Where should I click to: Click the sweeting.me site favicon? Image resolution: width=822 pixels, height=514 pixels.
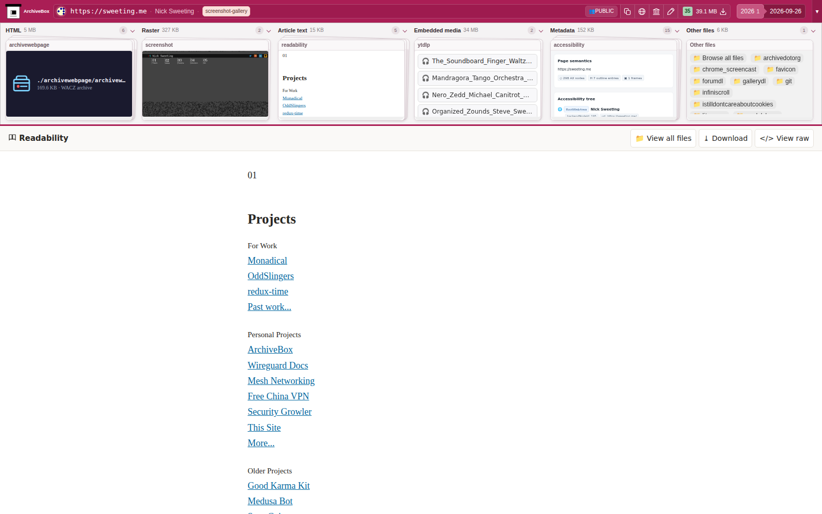click(61, 11)
